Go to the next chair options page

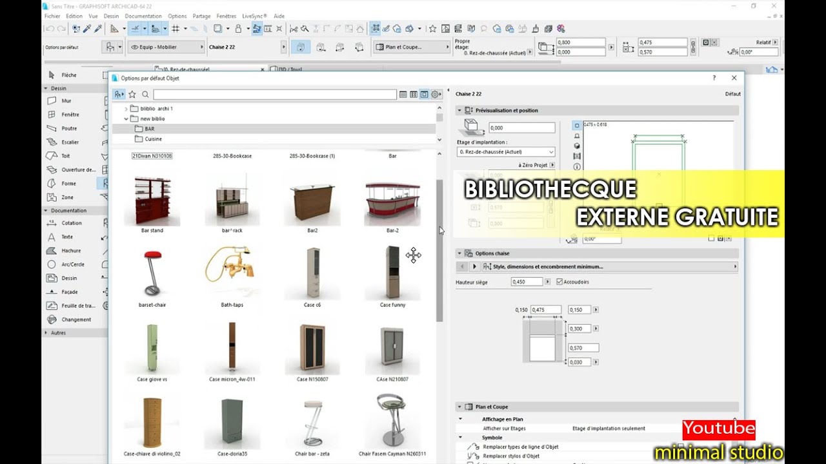[475, 266]
